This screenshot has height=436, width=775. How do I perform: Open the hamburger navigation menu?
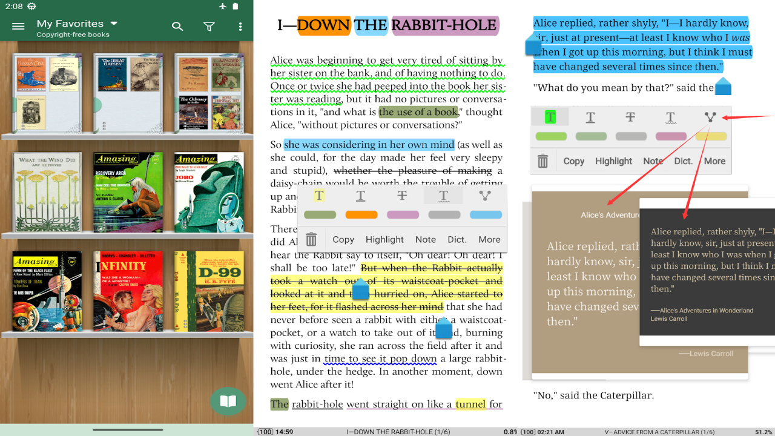18,27
